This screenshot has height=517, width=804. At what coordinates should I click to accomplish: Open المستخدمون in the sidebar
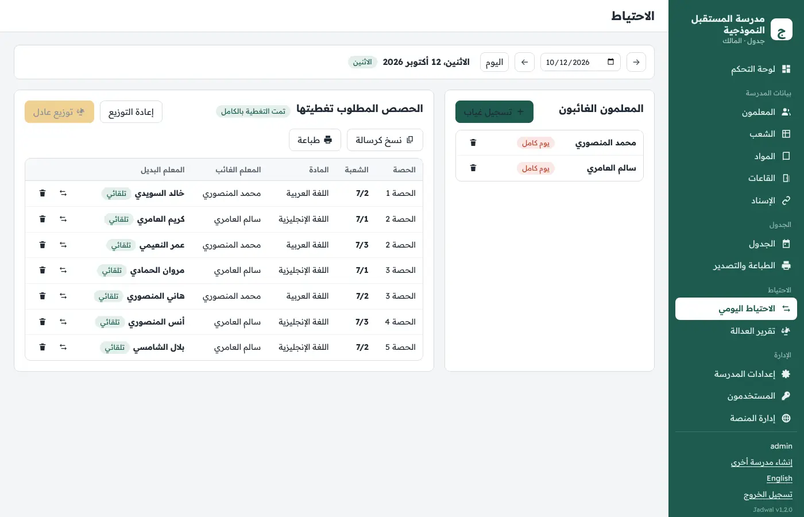tap(736, 396)
